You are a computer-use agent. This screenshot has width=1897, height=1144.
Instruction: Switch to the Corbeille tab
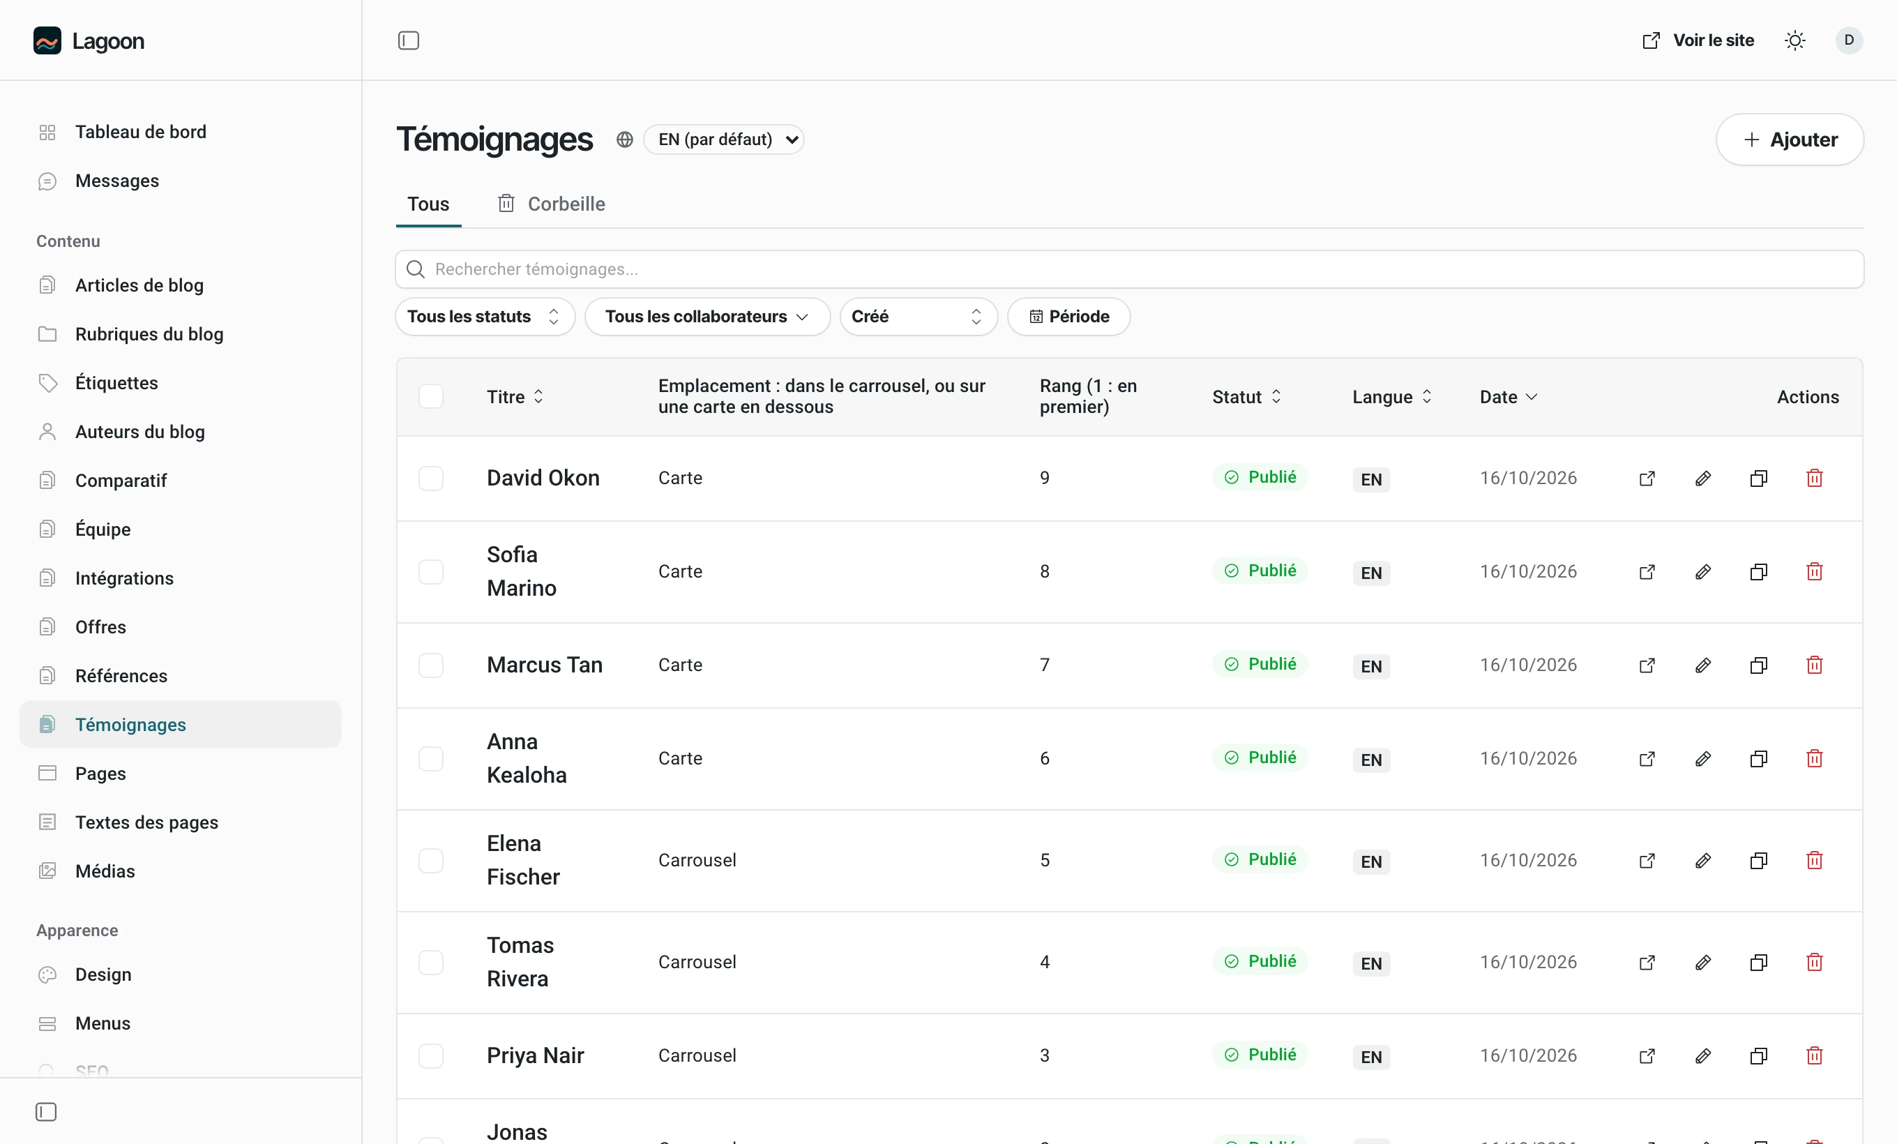[551, 204]
